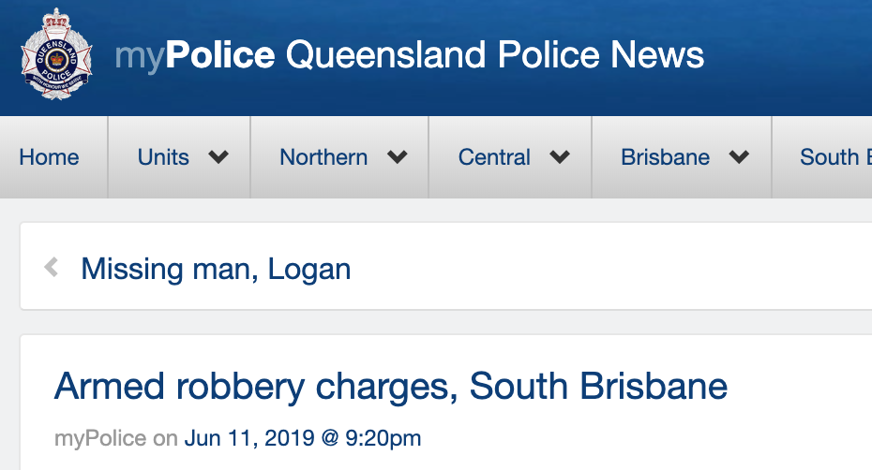Open the partially visible South menu item

point(834,157)
